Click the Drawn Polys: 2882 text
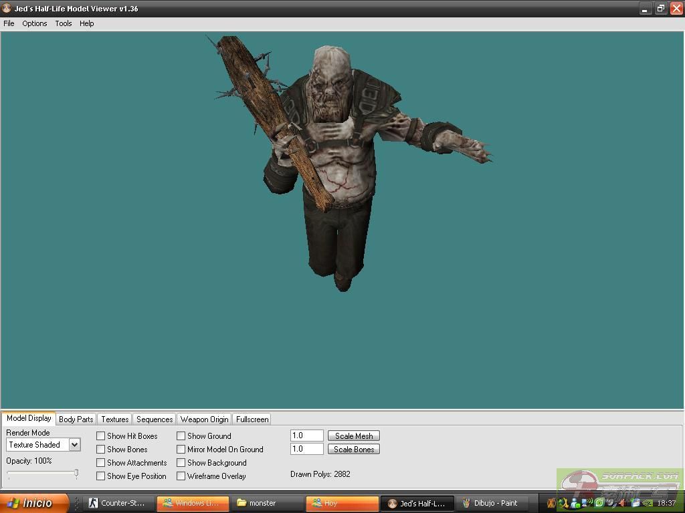The image size is (685, 513). click(x=320, y=474)
